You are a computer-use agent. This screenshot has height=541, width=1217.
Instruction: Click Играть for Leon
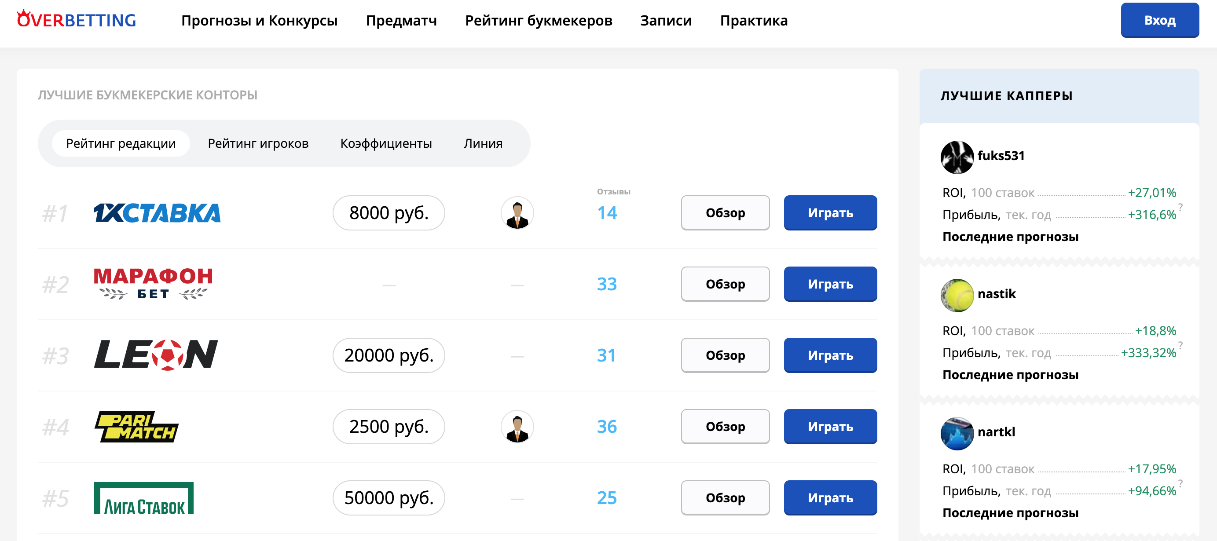pyautogui.click(x=830, y=355)
